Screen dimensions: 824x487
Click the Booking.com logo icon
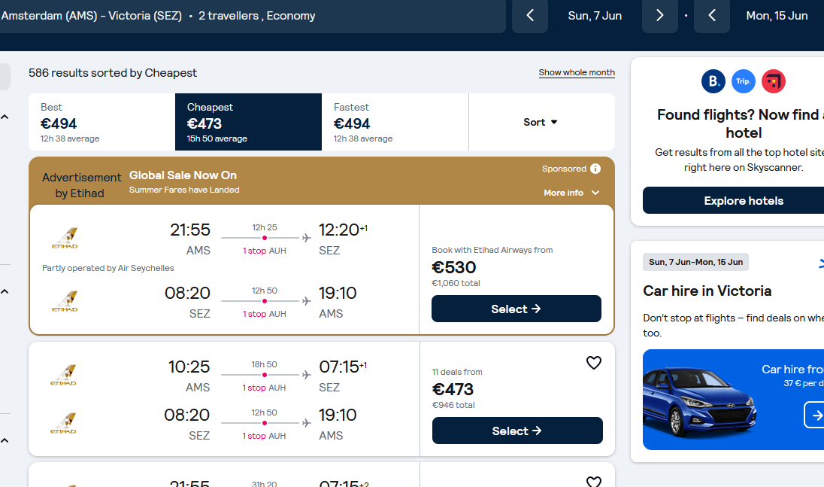click(713, 81)
